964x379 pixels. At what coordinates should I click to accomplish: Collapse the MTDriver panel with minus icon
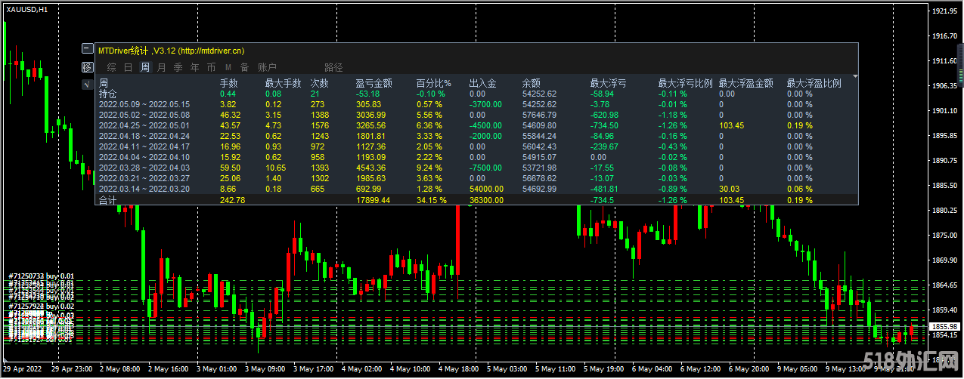coord(87,49)
